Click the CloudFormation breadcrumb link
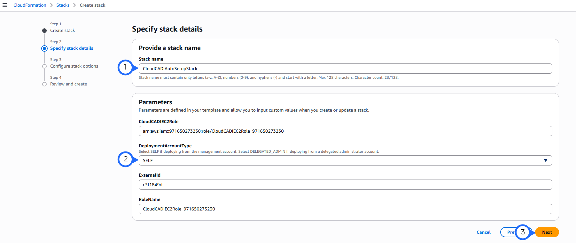 click(x=30, y=5)
